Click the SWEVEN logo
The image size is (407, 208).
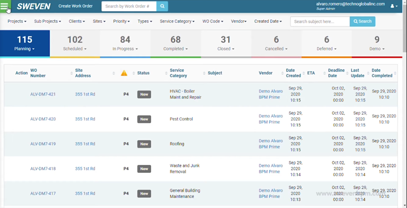coord(33,6)
